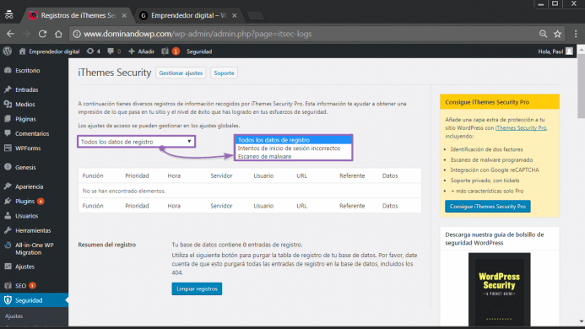Follow the iThemes Security Pro link

pyautogui.click(x=521, y=128)
